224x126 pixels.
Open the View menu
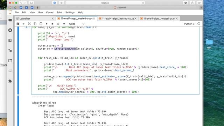32,13
